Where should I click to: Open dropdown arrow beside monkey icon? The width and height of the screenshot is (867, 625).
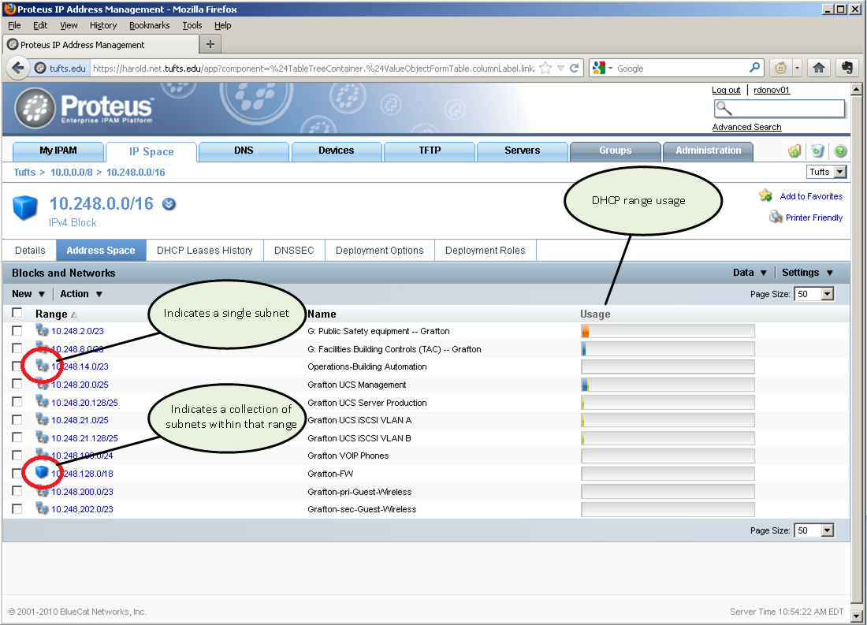pos(797,68)
